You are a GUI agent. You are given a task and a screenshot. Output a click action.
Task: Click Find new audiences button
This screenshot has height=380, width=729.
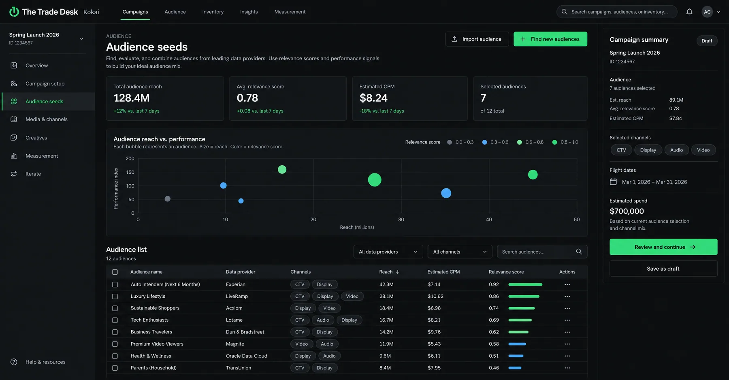(550, 39)
